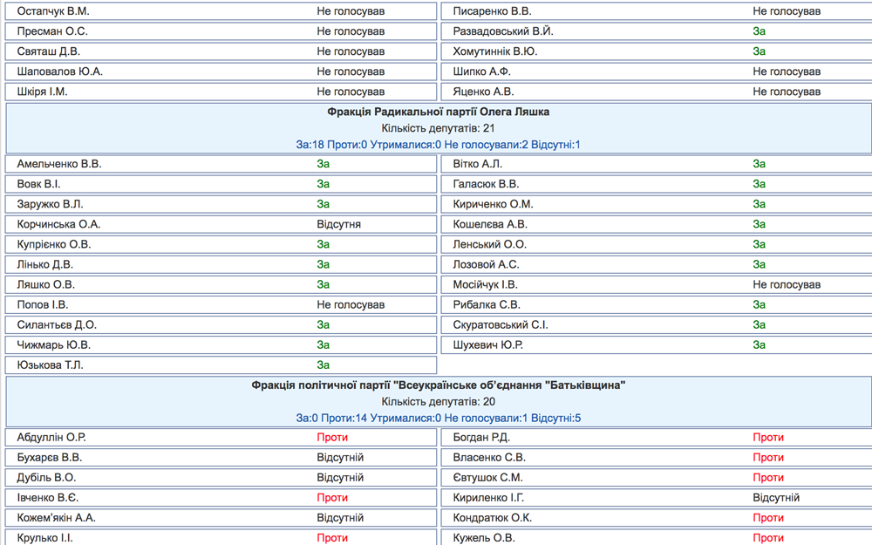Select deputy Скуратовський С.І.

click(501, 324)
